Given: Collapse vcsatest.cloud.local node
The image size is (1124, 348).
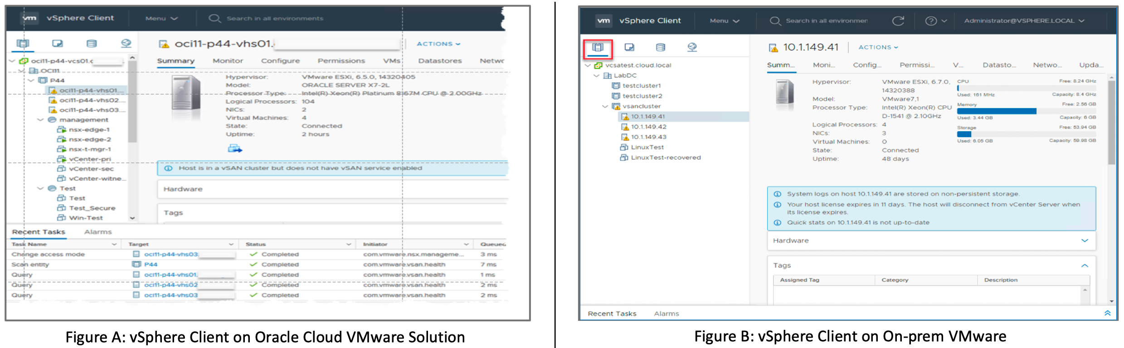Looking at the screenshot, I should (x=588, y=66).
